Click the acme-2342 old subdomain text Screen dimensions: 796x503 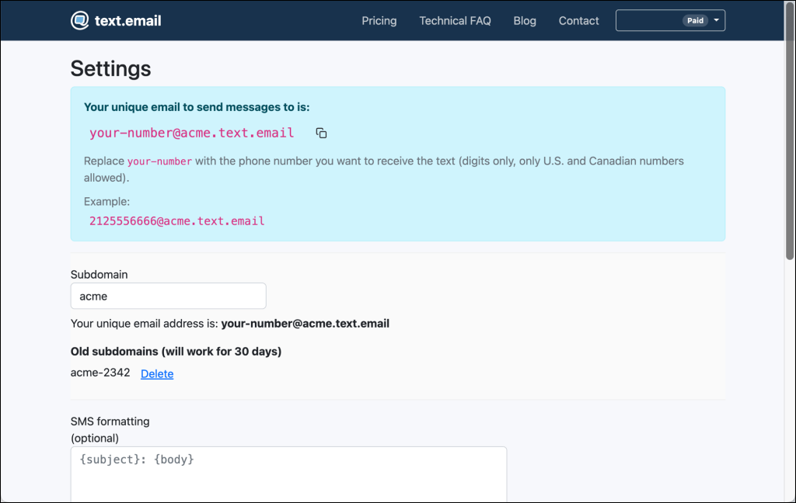[x=100, y=373]
